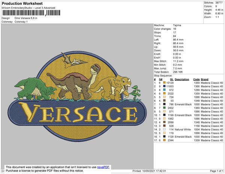Click the Min Stitch value '0.2 mm'
Viewport: 225px width, 174px height.
(177, 65)
